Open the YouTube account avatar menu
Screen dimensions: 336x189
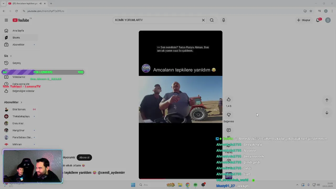(x=328, y=20)
